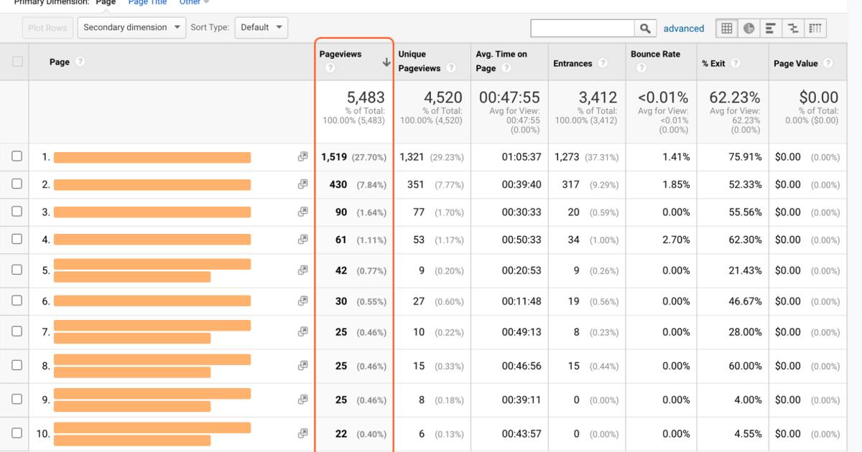Check the row 2 checkbox

[x=17, y=184]
